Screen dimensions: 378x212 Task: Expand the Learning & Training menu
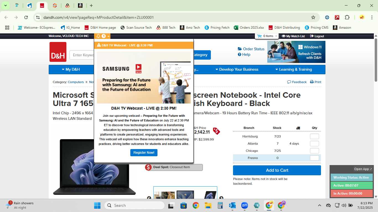pyautogui.click(x=294, y=69)
